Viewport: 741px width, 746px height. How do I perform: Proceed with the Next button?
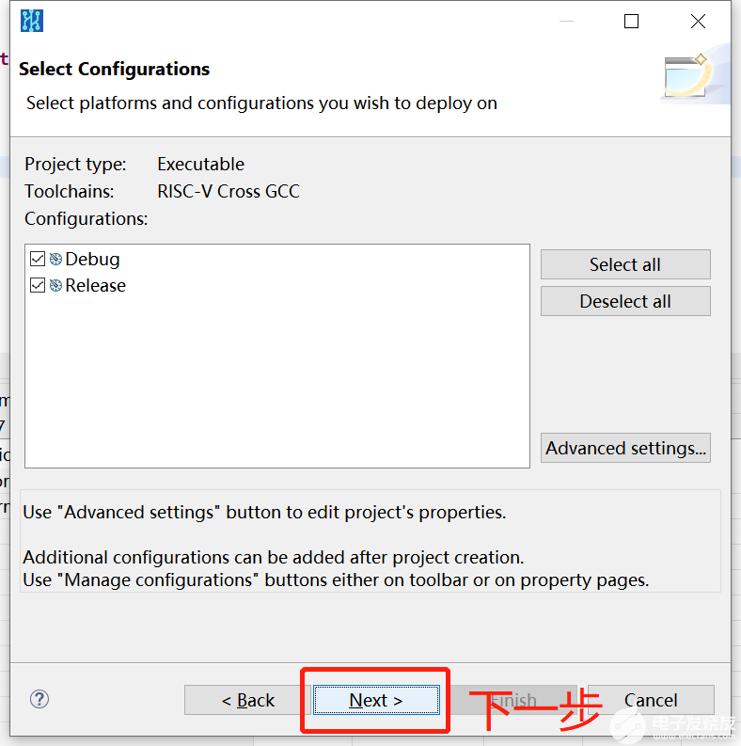(x=376, y=700)
